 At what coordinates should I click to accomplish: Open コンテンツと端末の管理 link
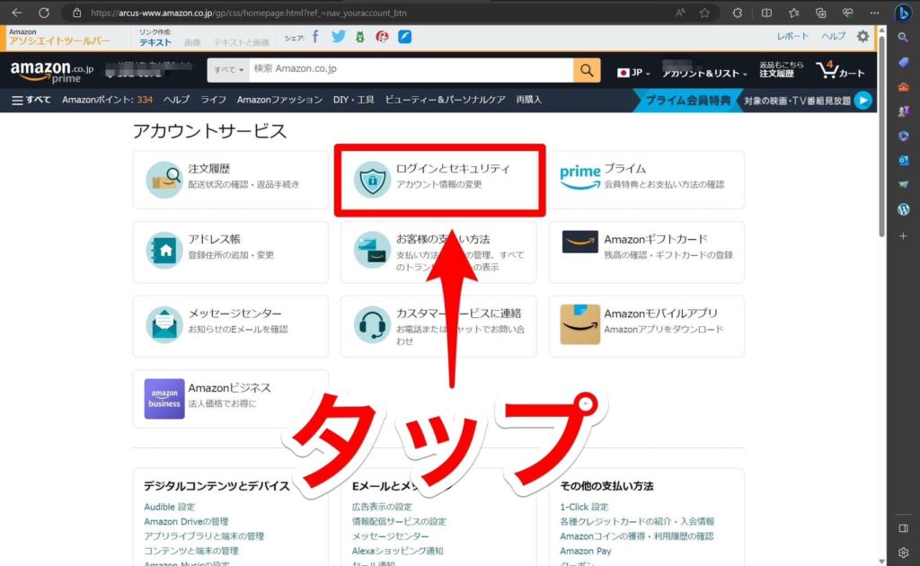190,551
